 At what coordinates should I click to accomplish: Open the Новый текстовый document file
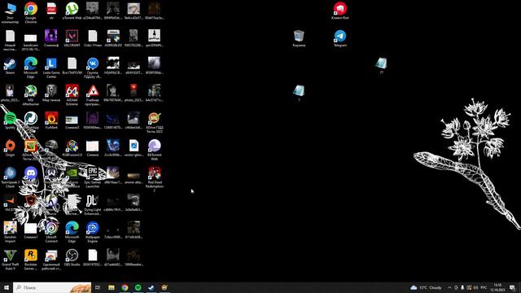[x=10, y=40]
